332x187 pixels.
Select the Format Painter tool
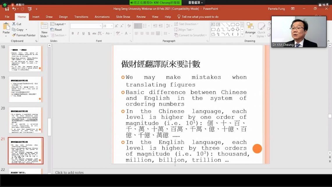point(24,35)
